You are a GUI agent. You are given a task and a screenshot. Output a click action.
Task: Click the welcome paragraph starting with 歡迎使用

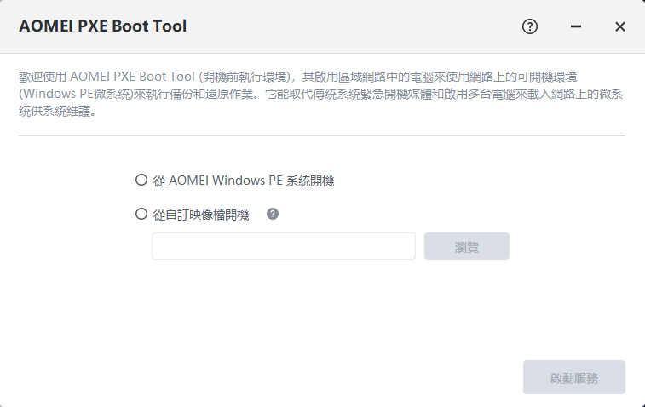[x=321, y=94]
